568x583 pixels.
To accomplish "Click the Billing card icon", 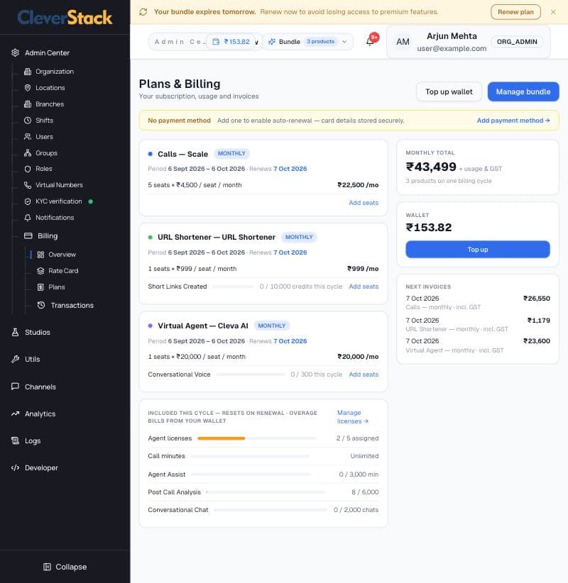I will (x=28, y=235).
